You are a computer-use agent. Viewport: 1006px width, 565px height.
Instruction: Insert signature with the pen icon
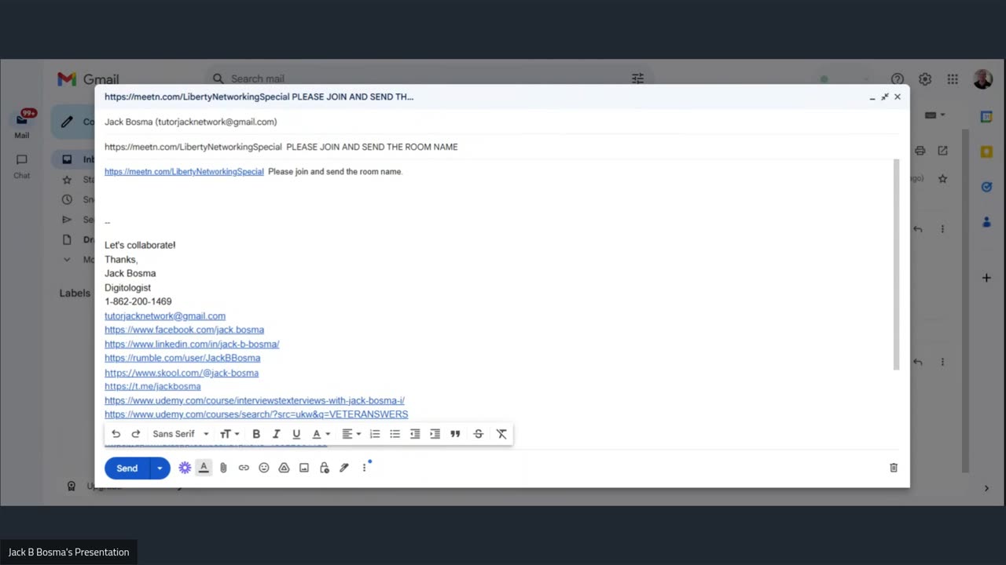[344, 468]
